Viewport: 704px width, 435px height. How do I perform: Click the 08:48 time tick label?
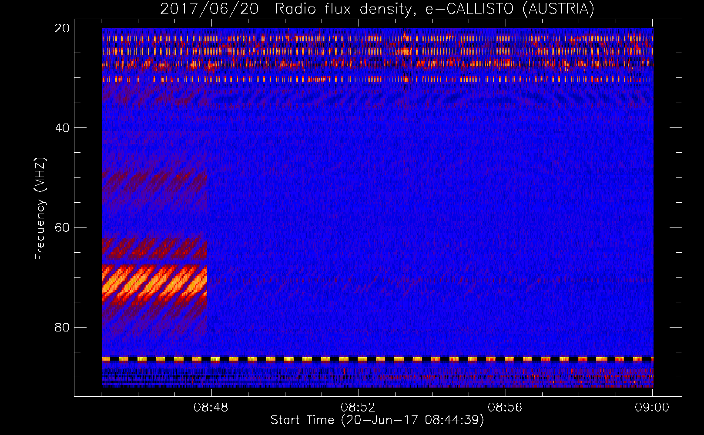[x=211, y=408]
